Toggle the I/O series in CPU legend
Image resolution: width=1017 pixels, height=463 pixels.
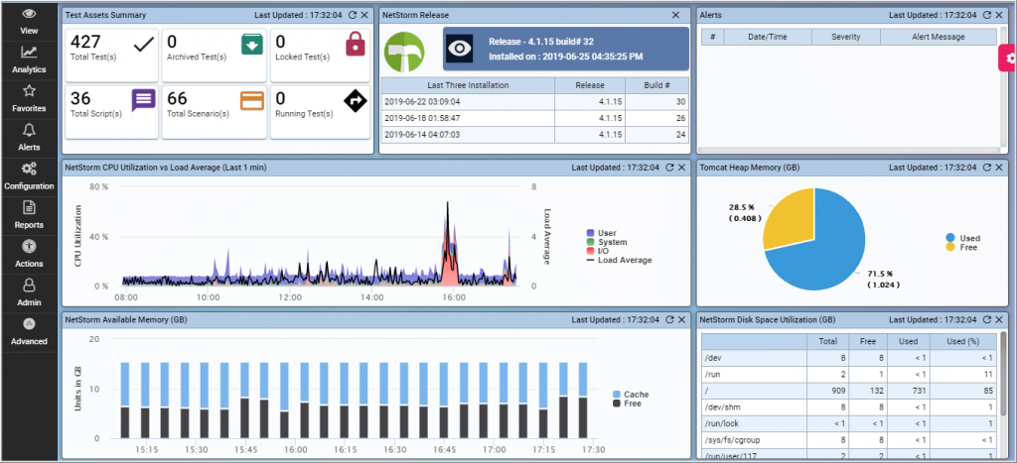598,251
